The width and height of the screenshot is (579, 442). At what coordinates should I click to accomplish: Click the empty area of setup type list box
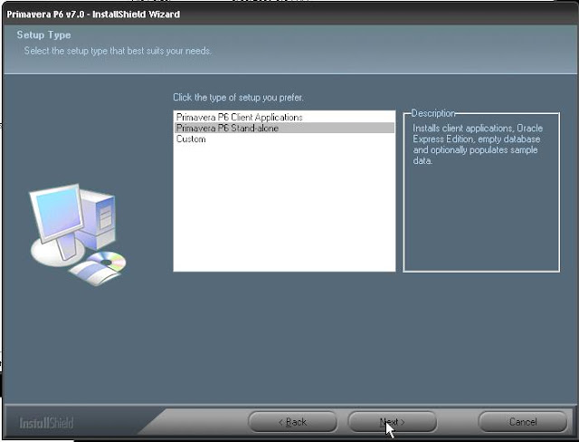[x=284, y=207]
